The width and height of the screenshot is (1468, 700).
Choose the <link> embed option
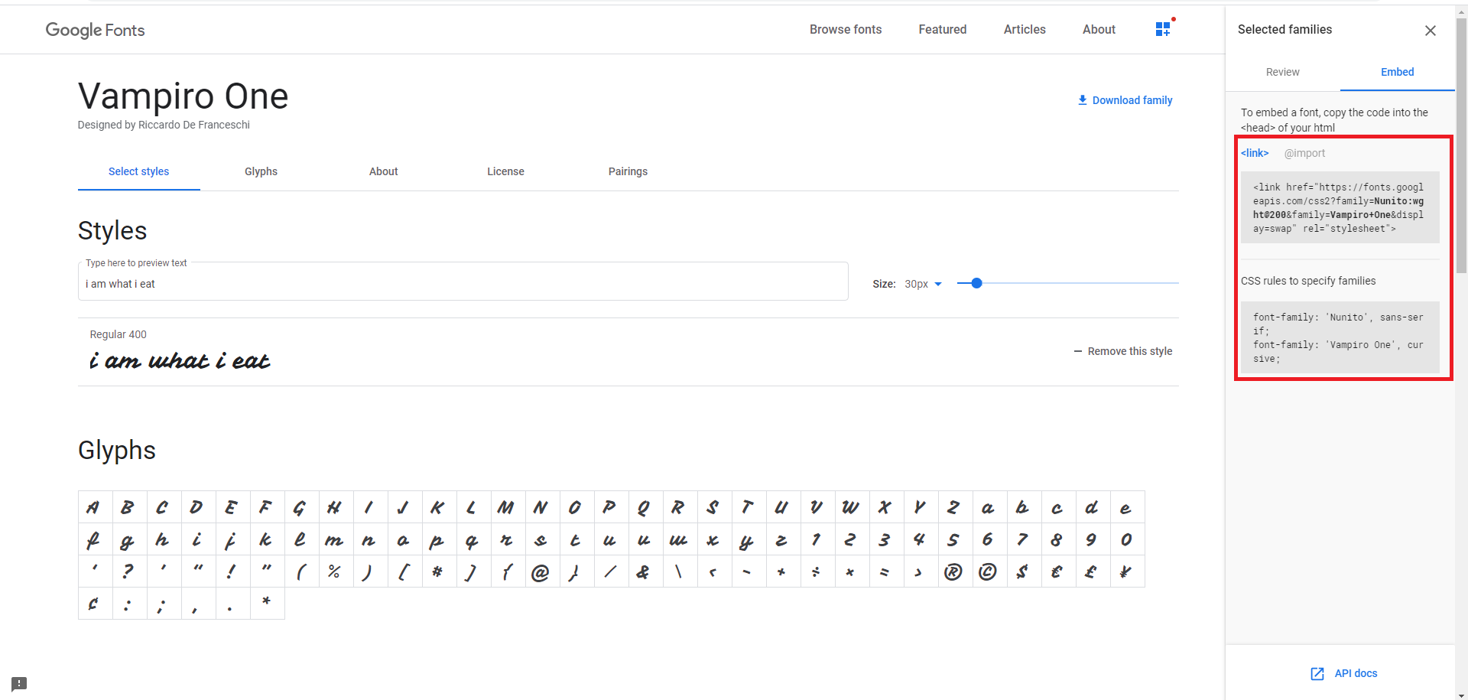pyautogui.click(x=1255, y=153)
